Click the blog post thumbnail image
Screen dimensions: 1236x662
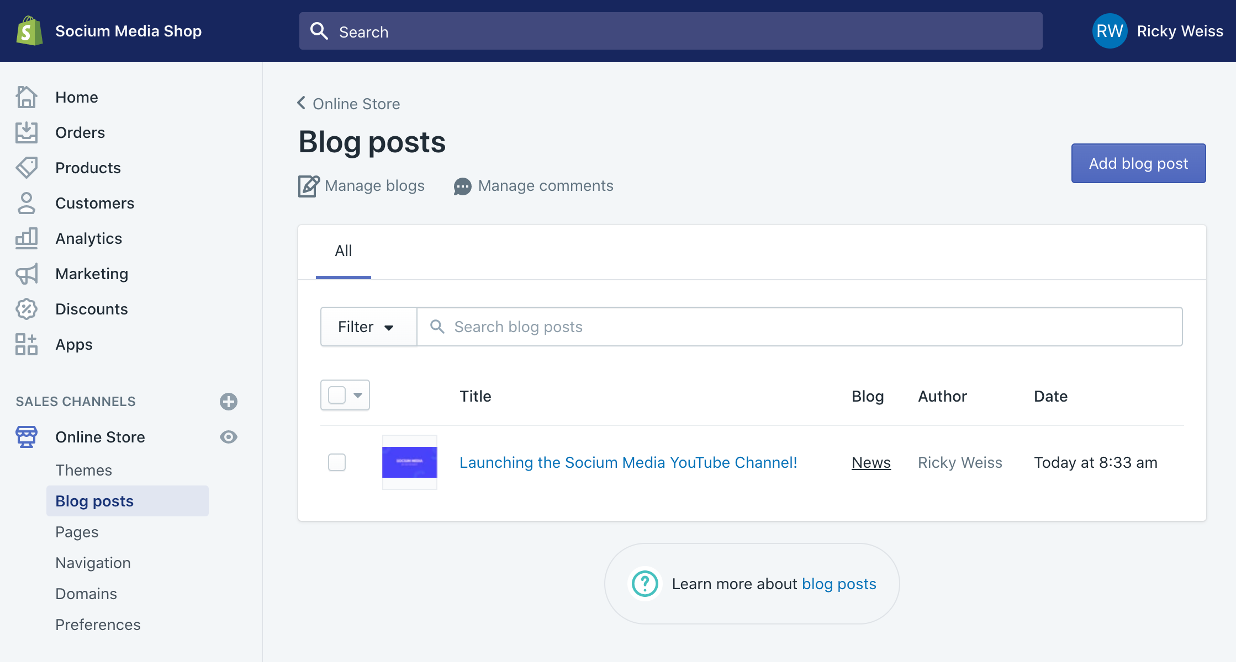(x=409, y=462)
